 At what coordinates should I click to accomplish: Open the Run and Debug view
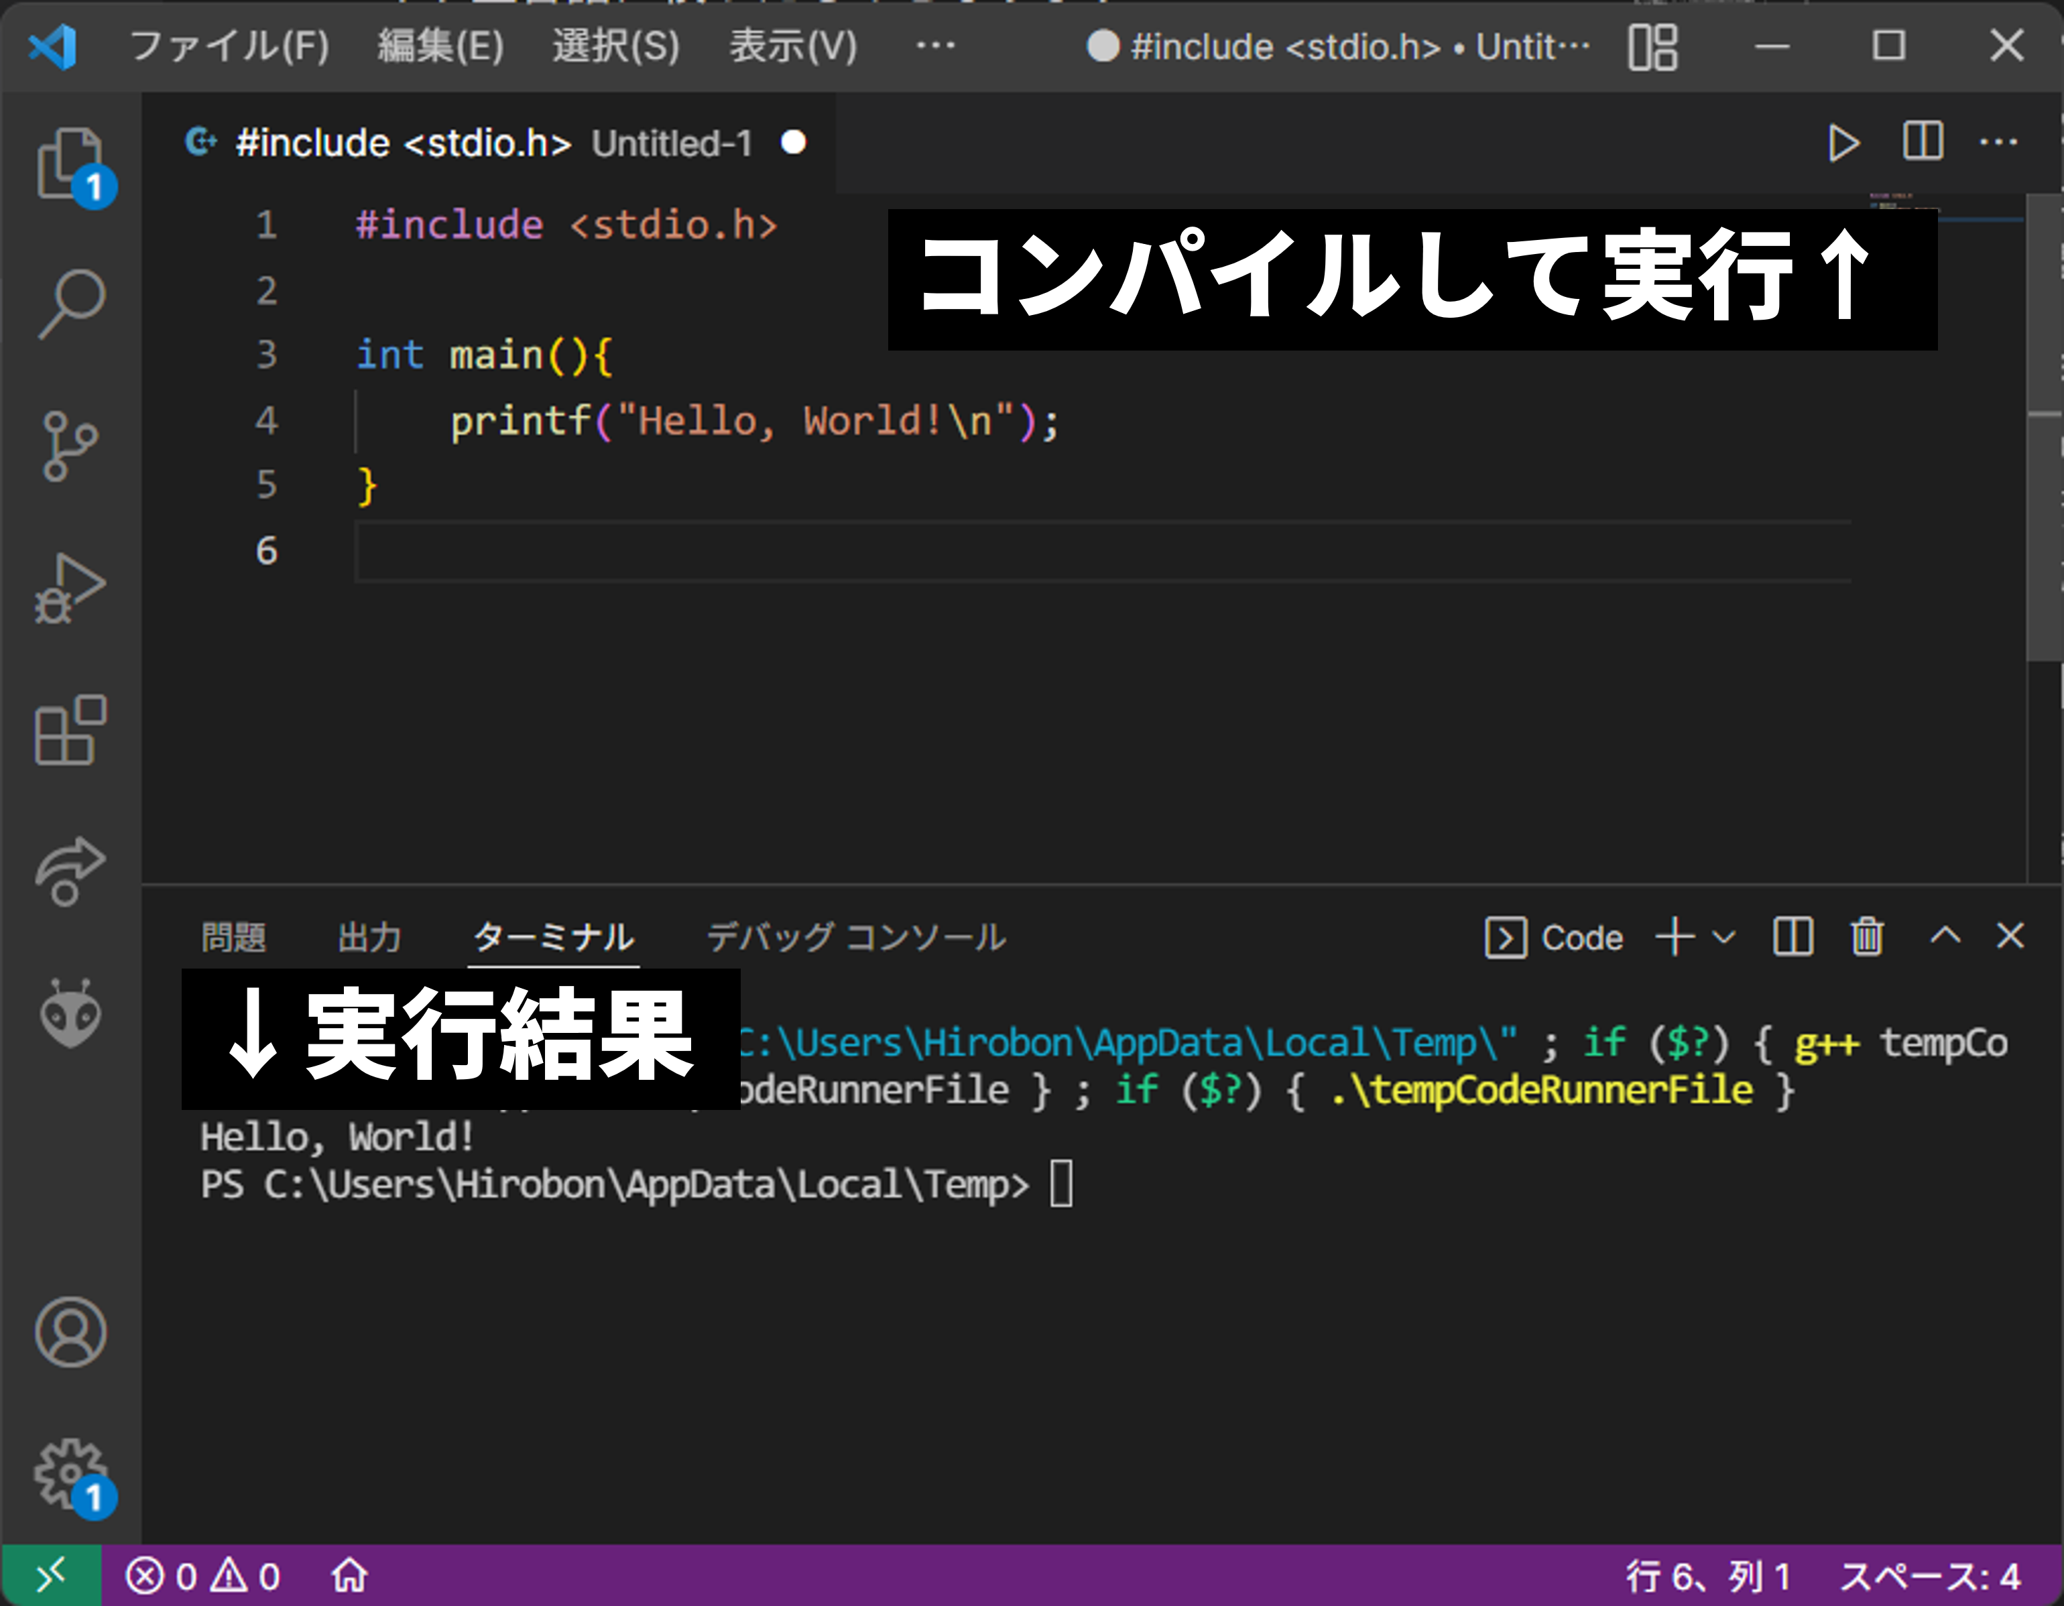pyautogui.click(x=71, y=589)
